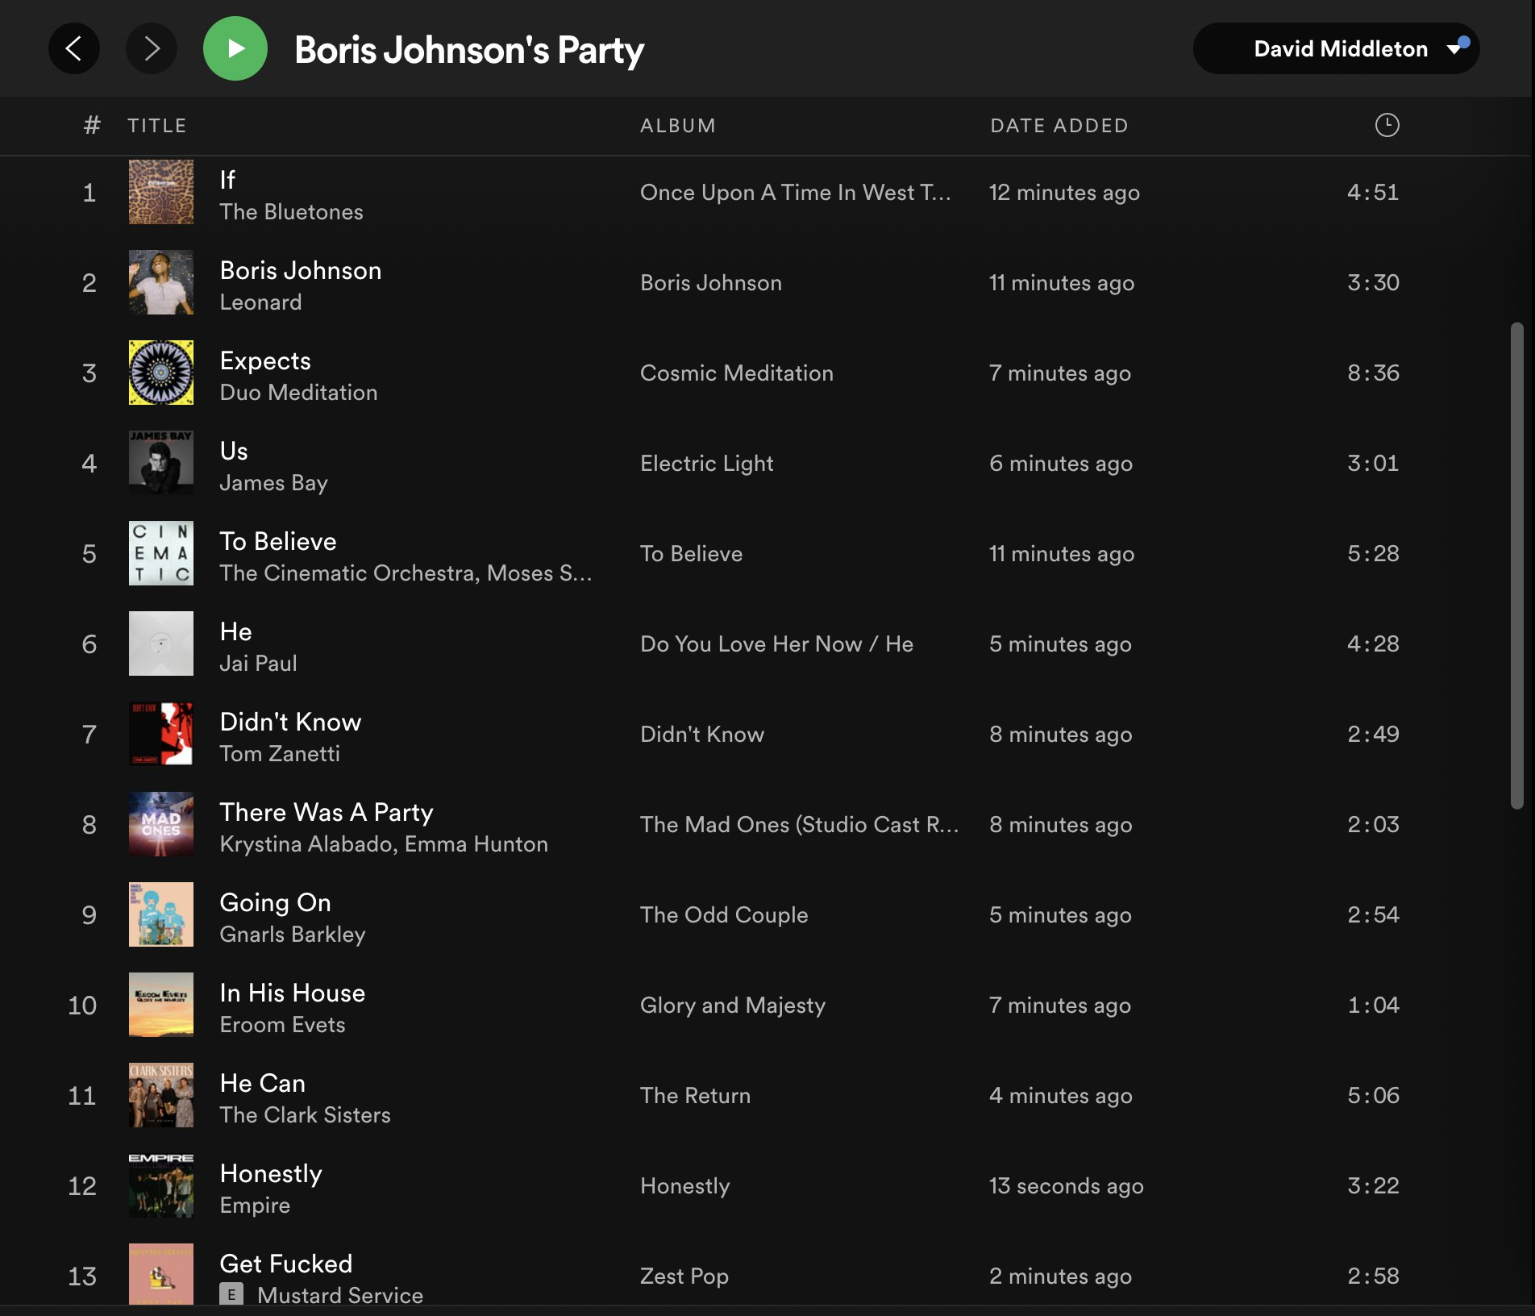Image resolution: width=1535 pixels, height=1316 pixels.
Task: Open artist Gnarls Barkley
Action: point(293,935)
